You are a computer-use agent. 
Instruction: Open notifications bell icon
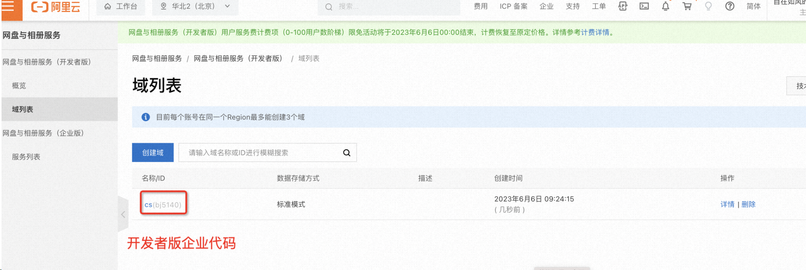click(665, 7)
